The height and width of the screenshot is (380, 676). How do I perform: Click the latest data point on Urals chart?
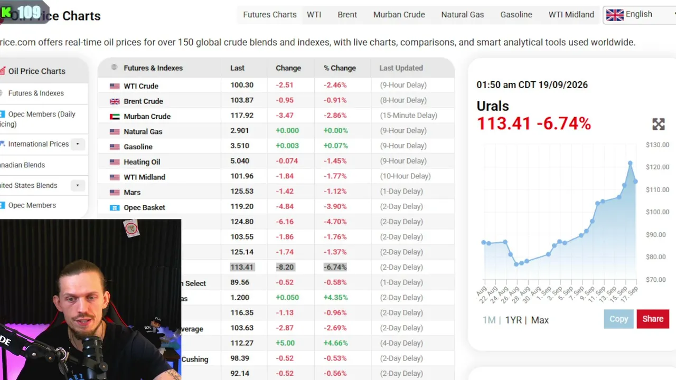point(635,182)
